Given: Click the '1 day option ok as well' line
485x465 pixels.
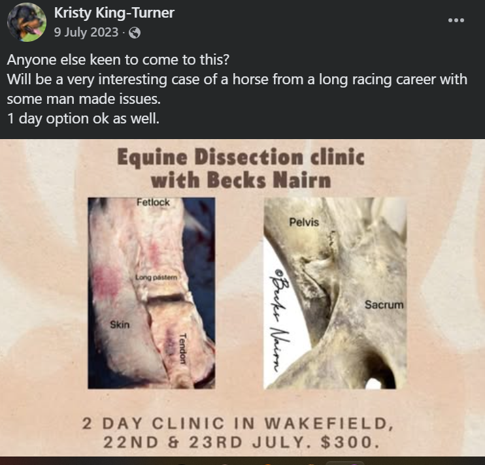Looking at the screenshot, I should [83, 119].
